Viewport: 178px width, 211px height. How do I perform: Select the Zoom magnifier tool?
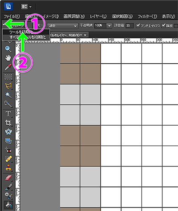click(x=8, y=49)
